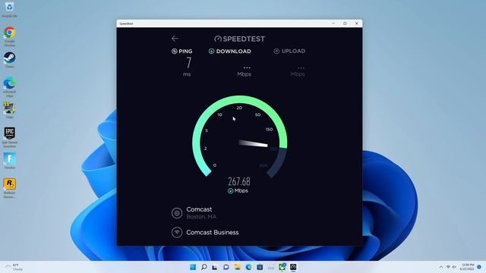Open File Explorer from the taskbar
Image resolution: width=486 pixels, height=273 pixels.
238,267
